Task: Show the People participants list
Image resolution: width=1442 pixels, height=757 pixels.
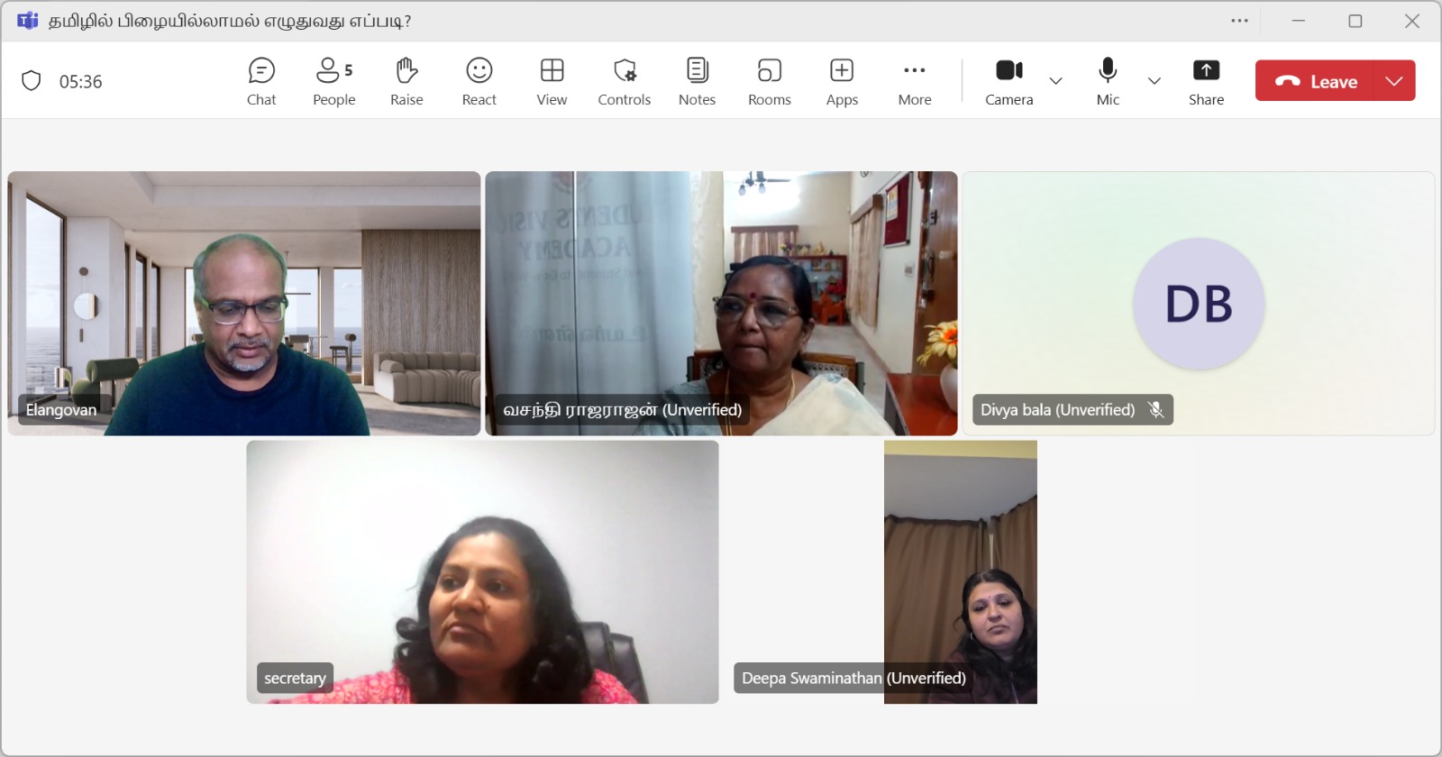Action: 333,81
